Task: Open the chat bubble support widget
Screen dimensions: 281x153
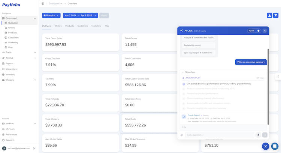Action: point(275,146)
